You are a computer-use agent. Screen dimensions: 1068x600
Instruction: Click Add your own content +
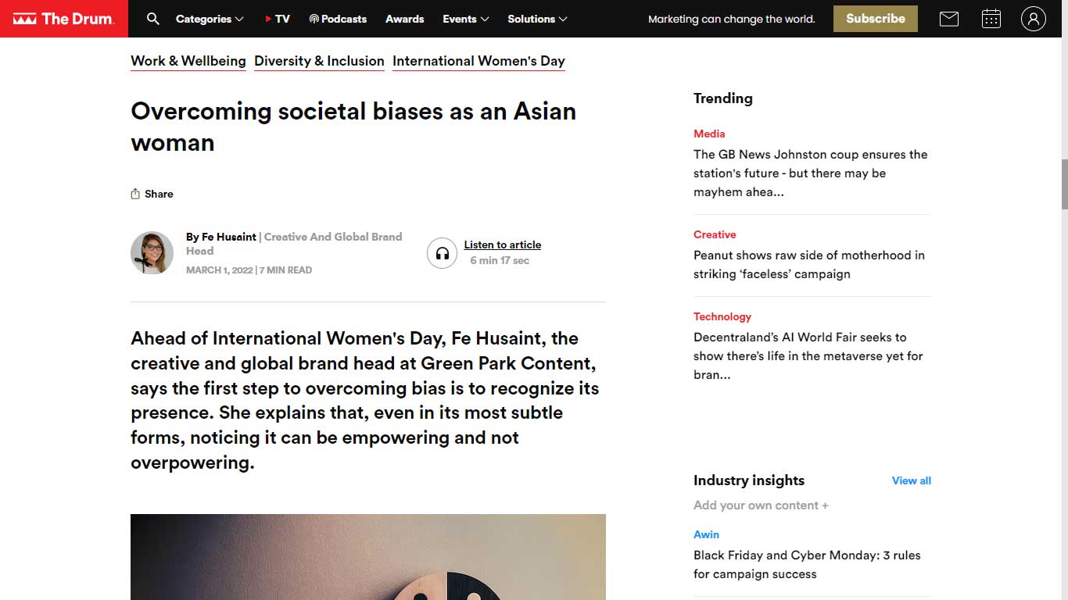pyautogui.click(x=761, y=505)
